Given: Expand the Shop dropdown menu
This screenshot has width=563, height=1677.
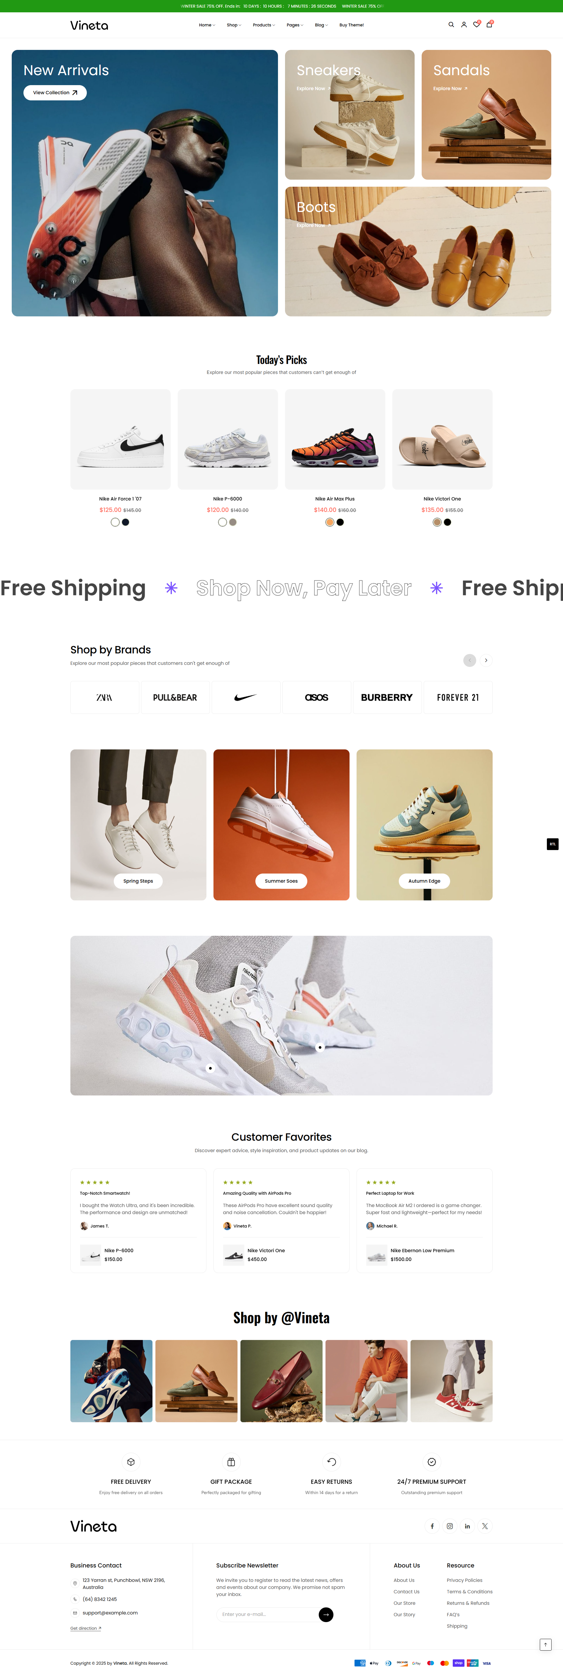Looking at the screenshot, I should coord(234,25).
